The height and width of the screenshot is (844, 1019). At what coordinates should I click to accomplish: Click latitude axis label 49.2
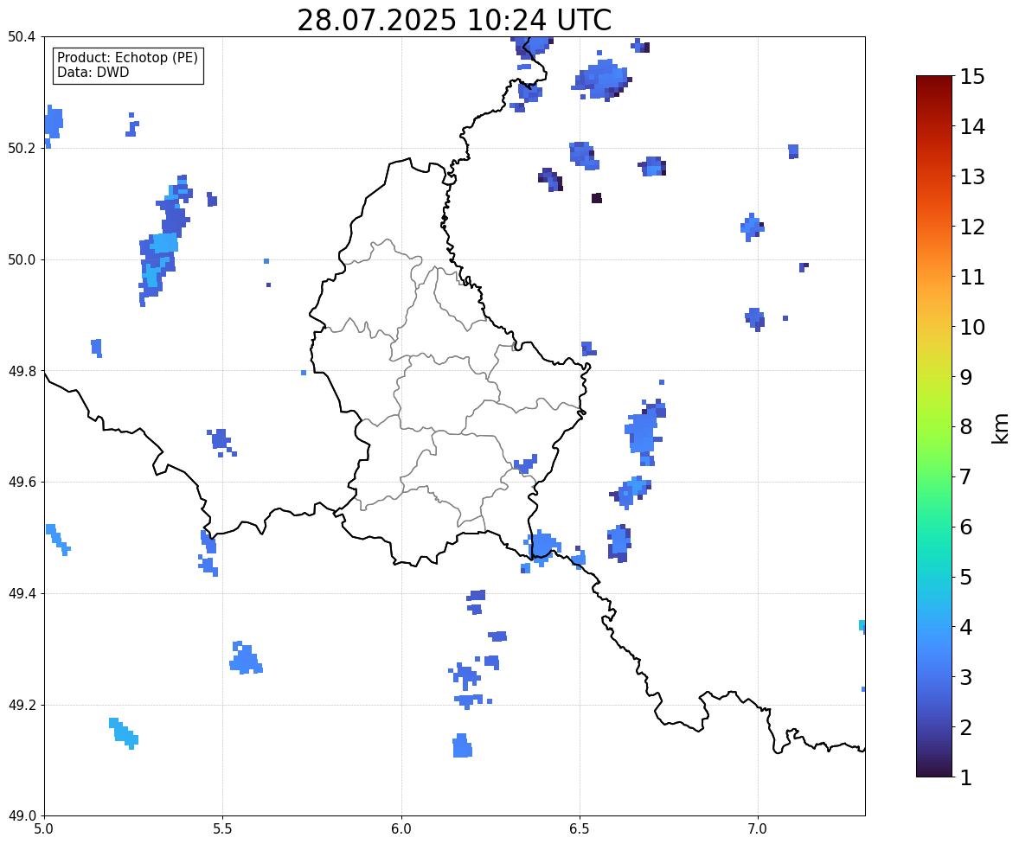[22, 705]
